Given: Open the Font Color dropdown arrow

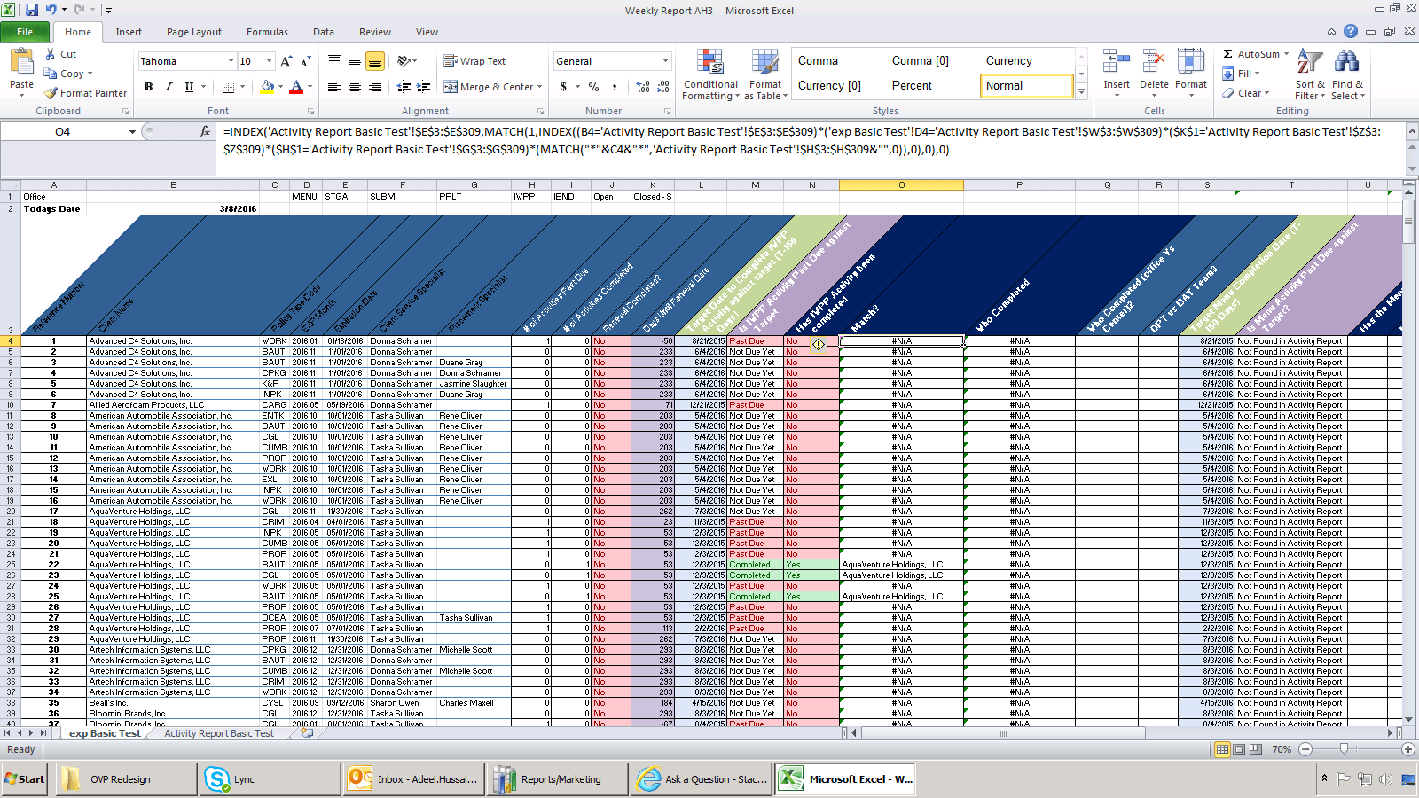Looking at the screenshot, I should tap(310, 87).
